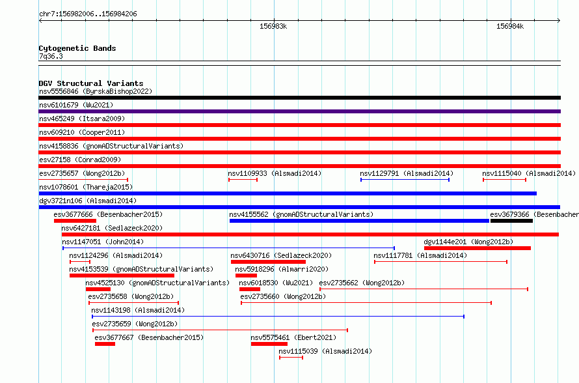The height and width of the screenshot is (383, 579).
Task: Open nsv1109933 (Alsmadi2014) label
Action: 275,173
